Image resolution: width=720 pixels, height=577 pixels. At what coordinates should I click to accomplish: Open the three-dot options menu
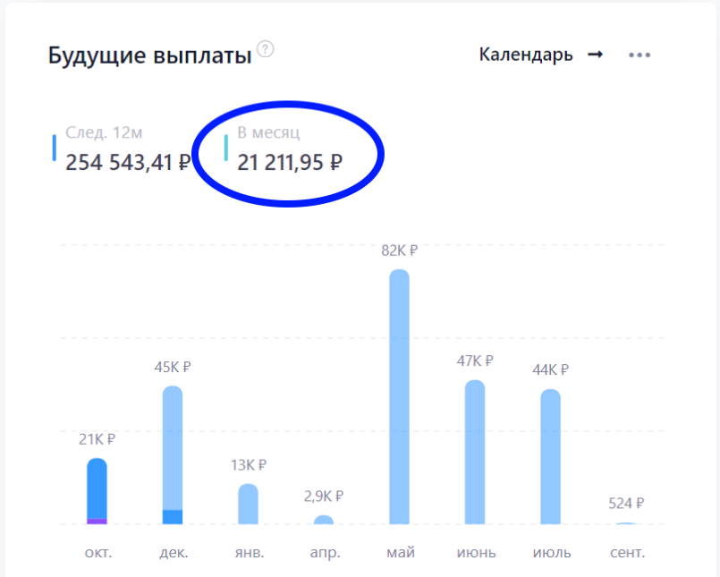tap(640, 55)
